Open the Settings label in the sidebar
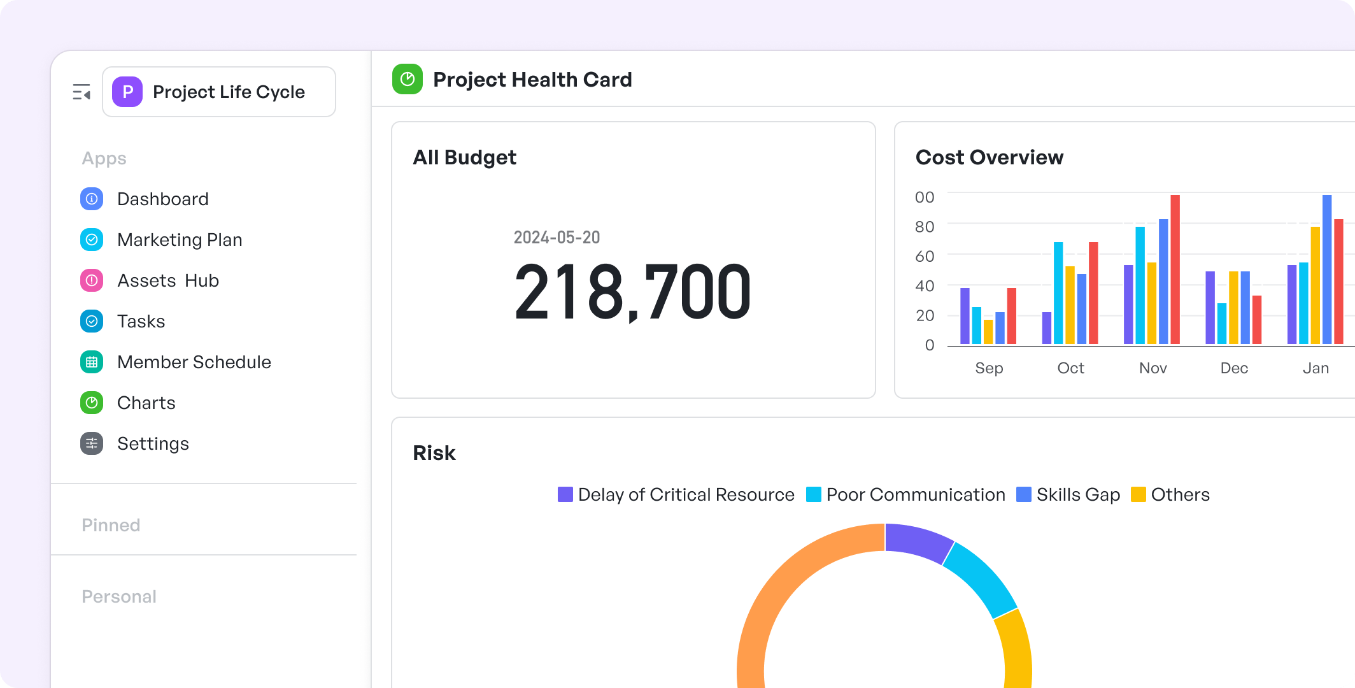1355x688 pixels. click(x=153, y=443)
